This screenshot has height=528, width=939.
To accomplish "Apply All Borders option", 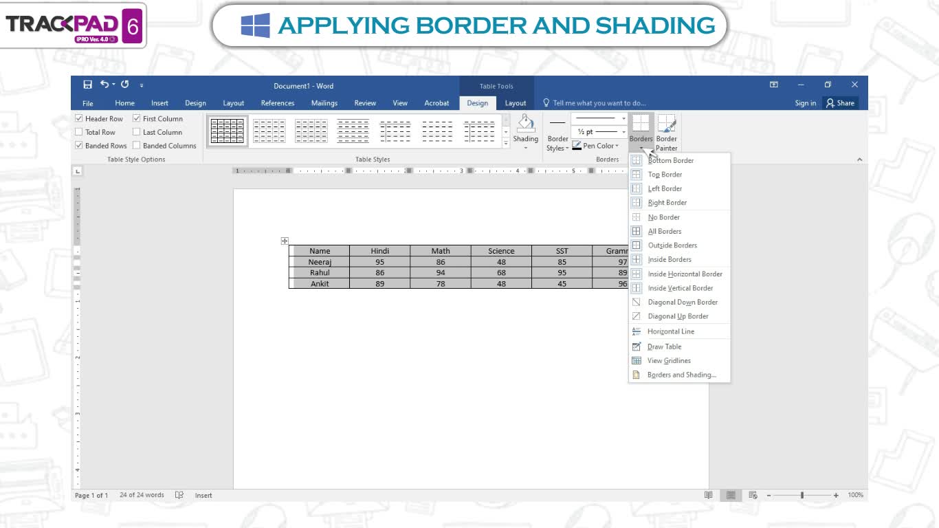I will pyautogui.click(x=679, y=232).
